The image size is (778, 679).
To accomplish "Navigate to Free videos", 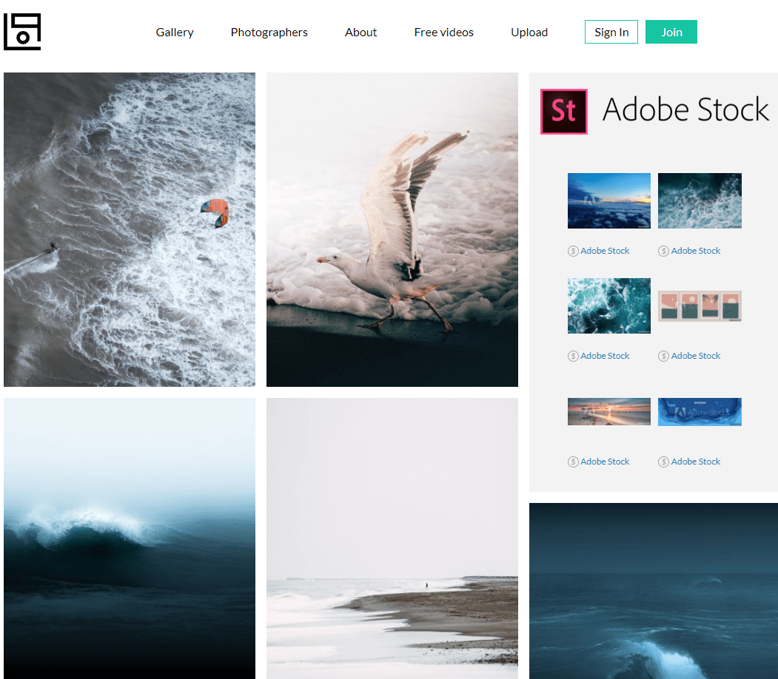I will (443, 33).
